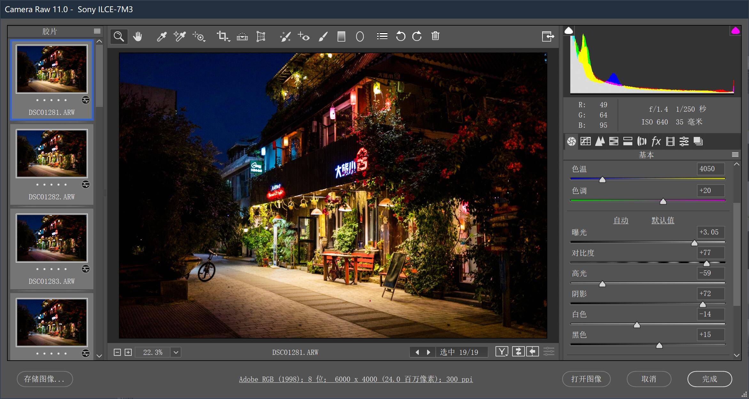Rotate image 90 degrees counterclockwise
749x399 pixels.
(x=401, y=36)
